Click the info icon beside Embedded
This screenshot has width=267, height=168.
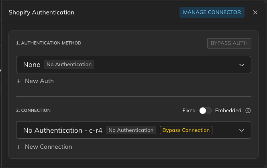click(x=248, y=111)
